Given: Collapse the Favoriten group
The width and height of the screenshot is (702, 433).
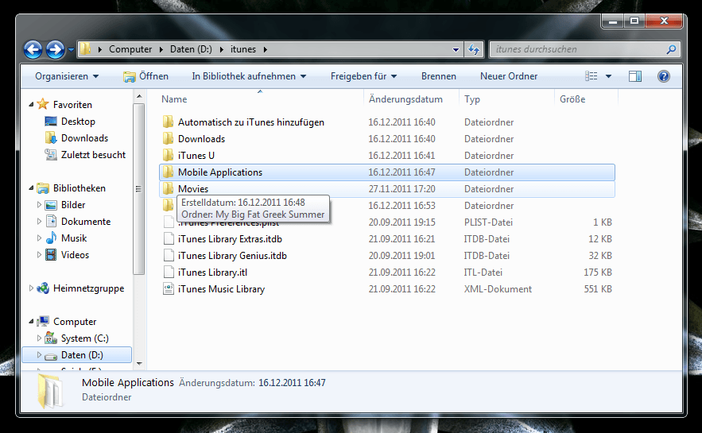Looking at the screenshot, I should pos(31,104).
